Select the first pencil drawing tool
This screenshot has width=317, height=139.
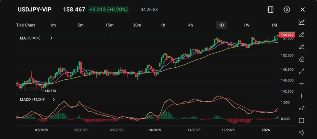point(302,35)
